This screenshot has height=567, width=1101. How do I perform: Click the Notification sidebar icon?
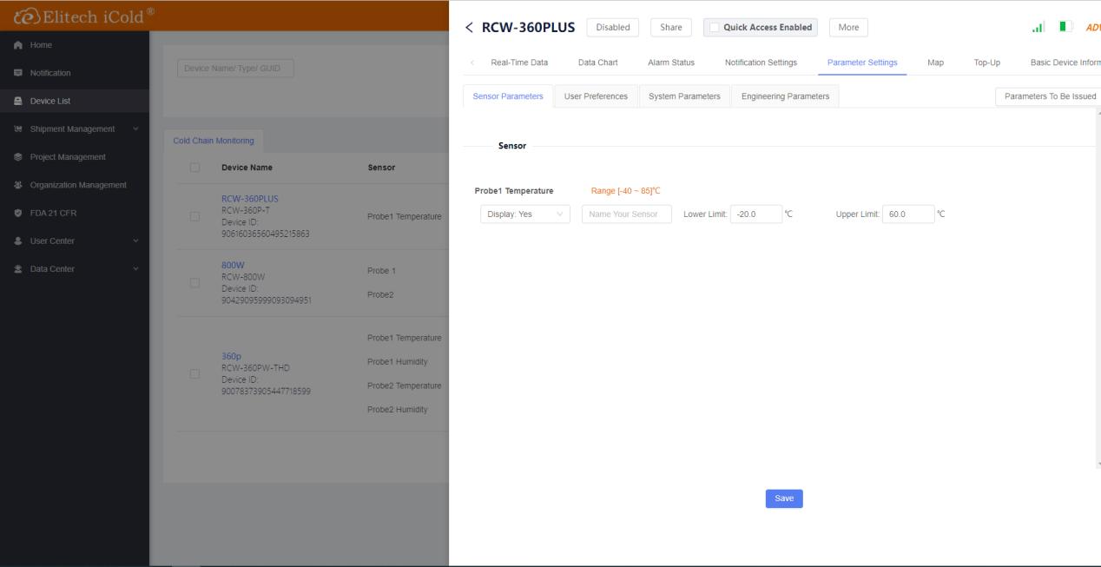(x=16, y=73)
